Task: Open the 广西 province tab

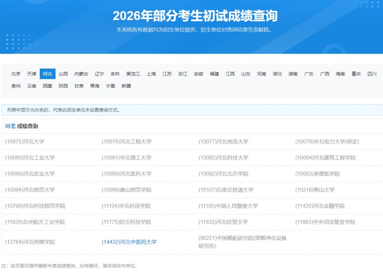Action: tap(325, 74)
